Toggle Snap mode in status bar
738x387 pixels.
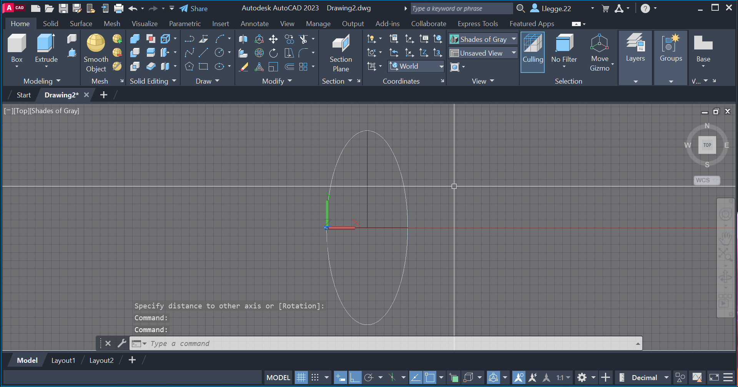(315, 377)
